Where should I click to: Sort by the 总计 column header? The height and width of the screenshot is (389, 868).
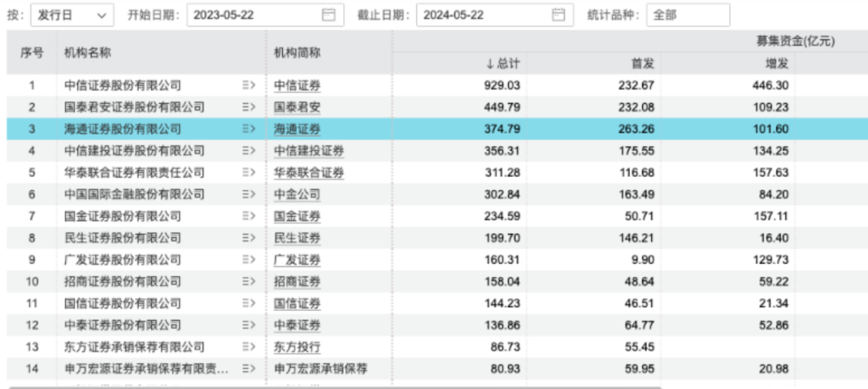(502, 63)
